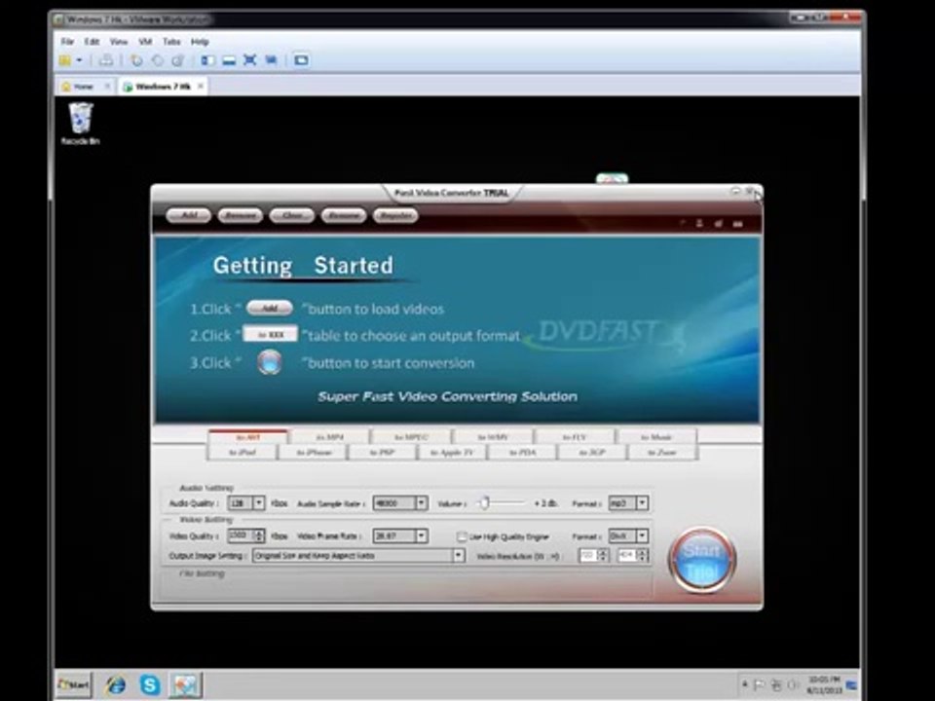Select the 'to iPod' output format tab
Viewport: 935px width, 701px height.
tap(243, 453)
